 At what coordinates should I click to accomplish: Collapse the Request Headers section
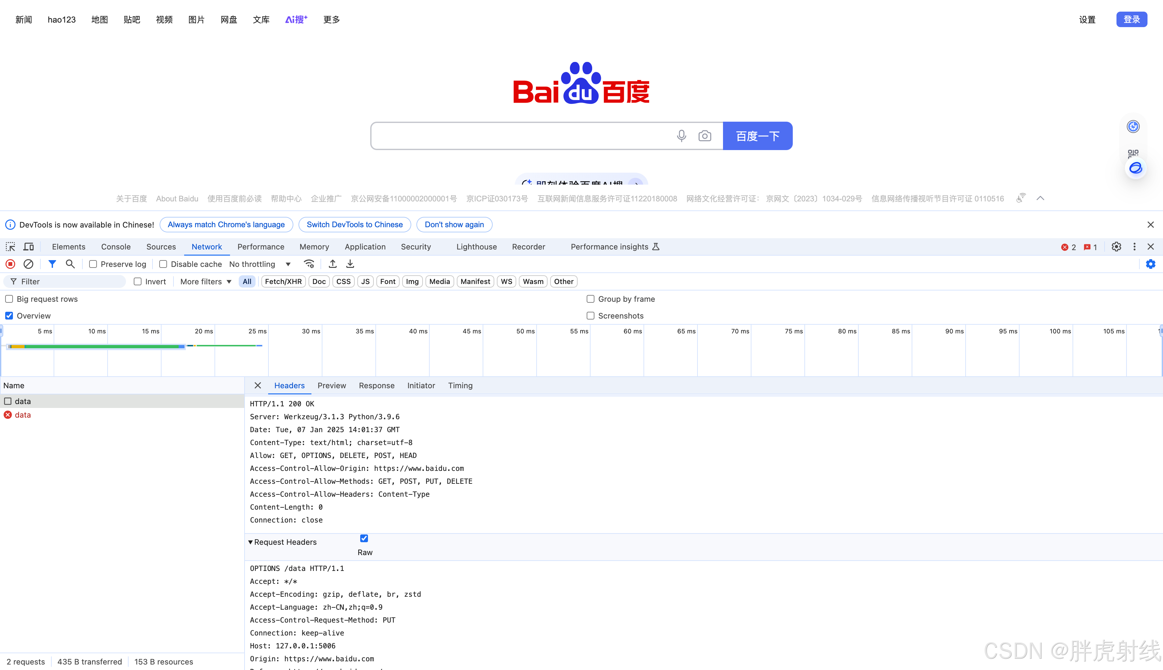coord(251,542)
